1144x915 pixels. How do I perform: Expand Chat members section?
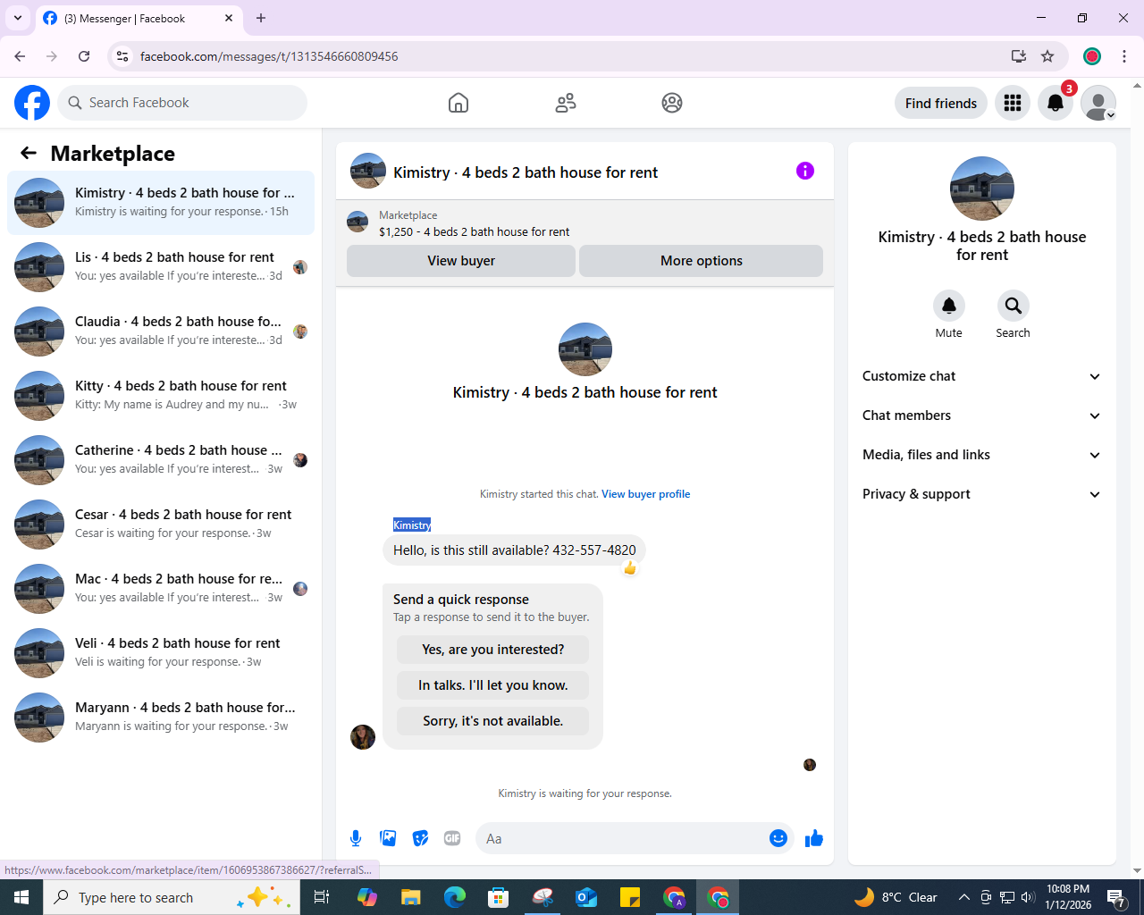982,416
